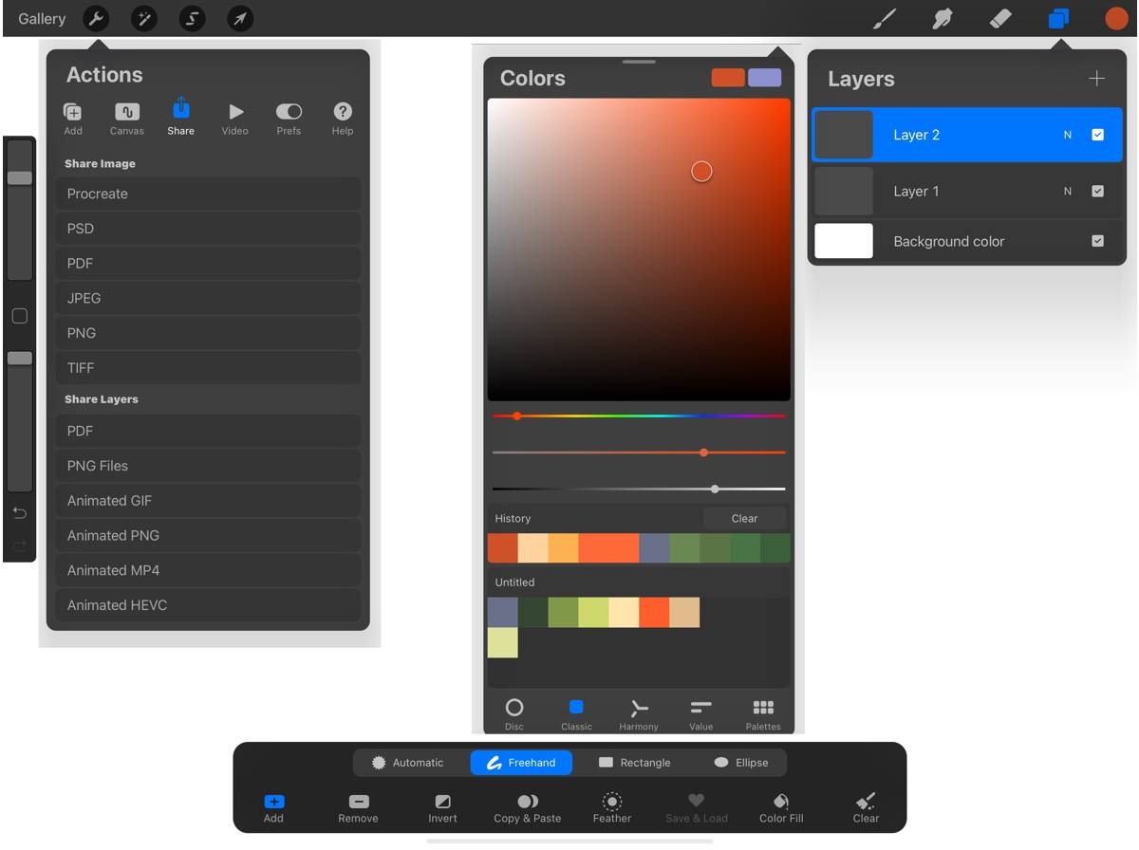
Task: Share image as Procreate file
Action: coord(208,194)
